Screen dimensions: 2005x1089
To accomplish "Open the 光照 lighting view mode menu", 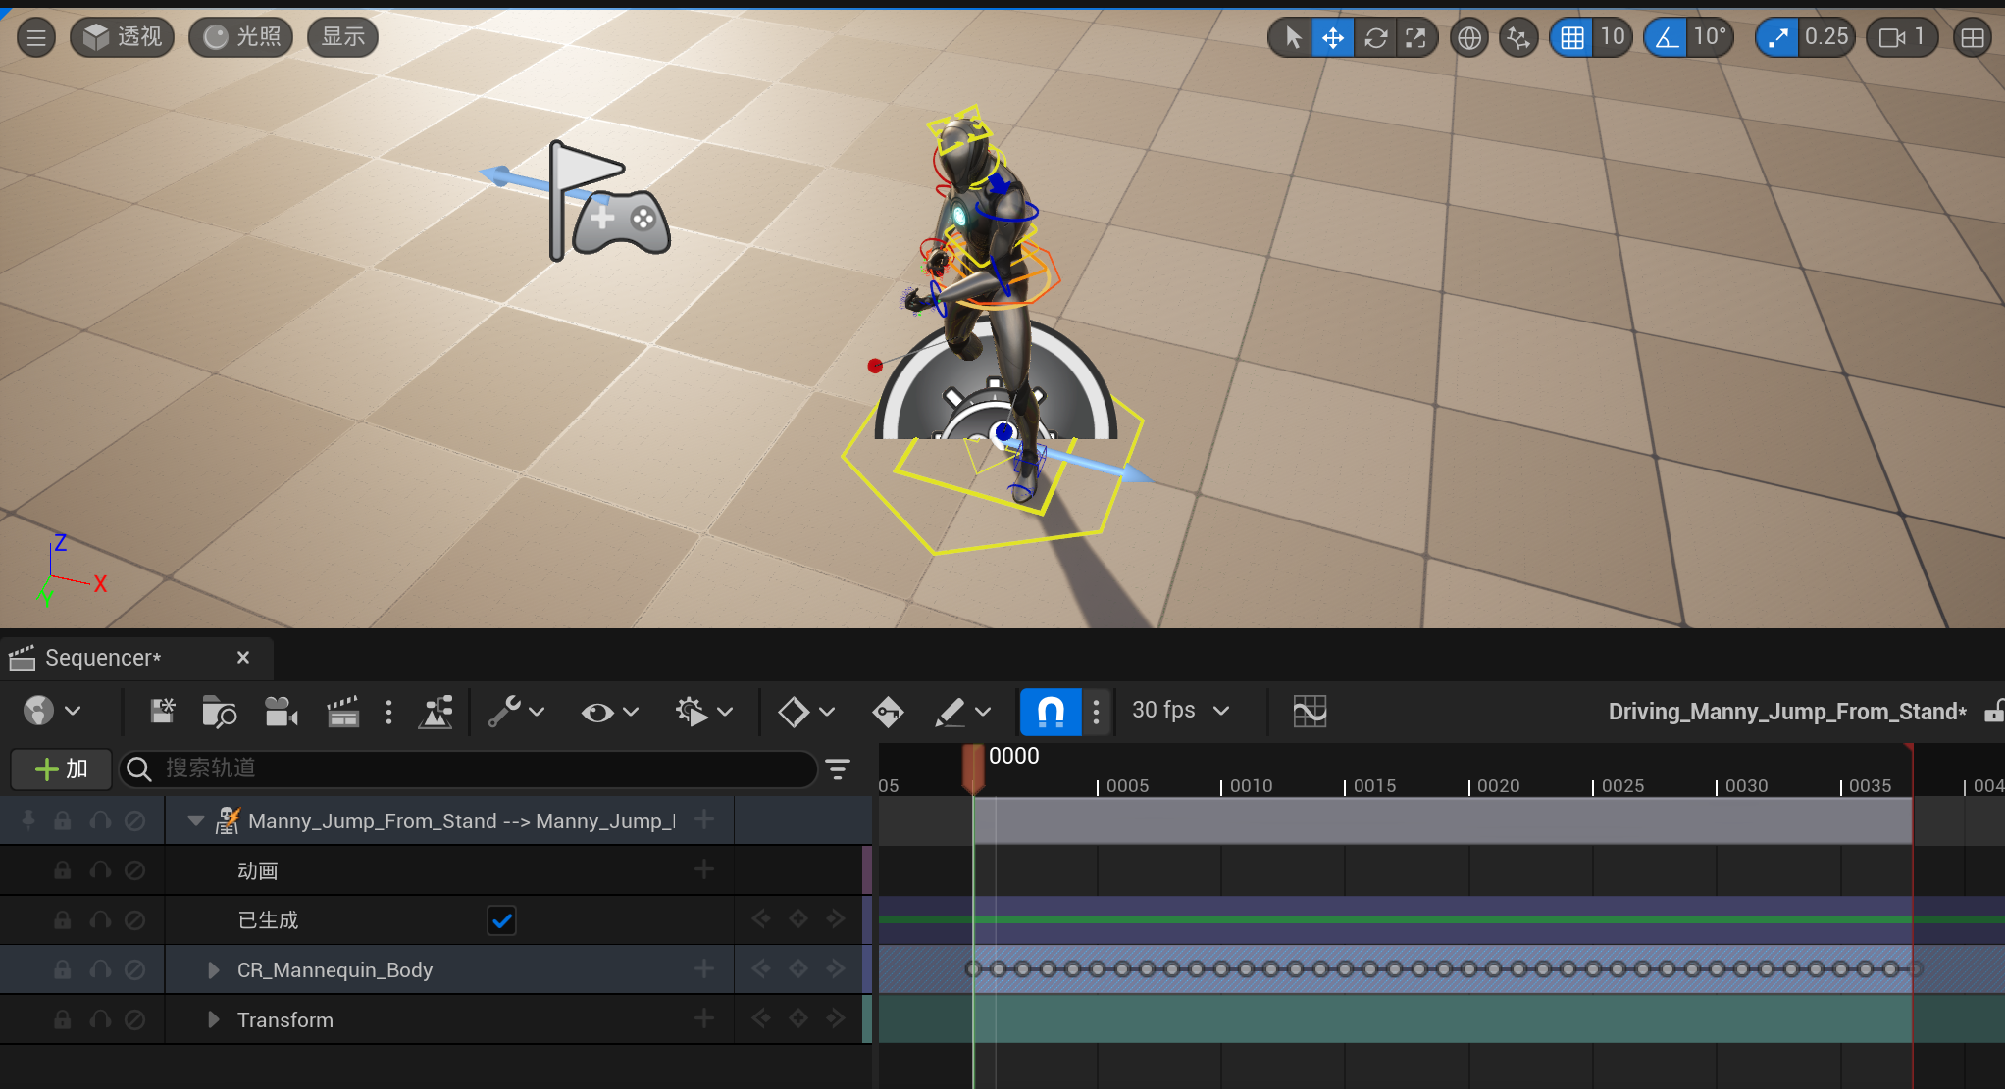I will tap(241, 38).
